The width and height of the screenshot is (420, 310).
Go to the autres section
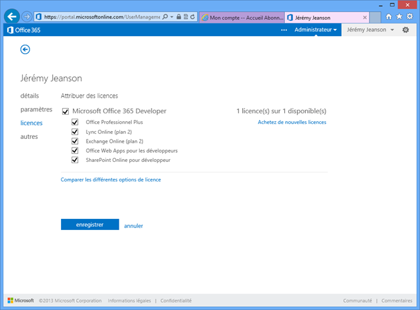(29, 137)
